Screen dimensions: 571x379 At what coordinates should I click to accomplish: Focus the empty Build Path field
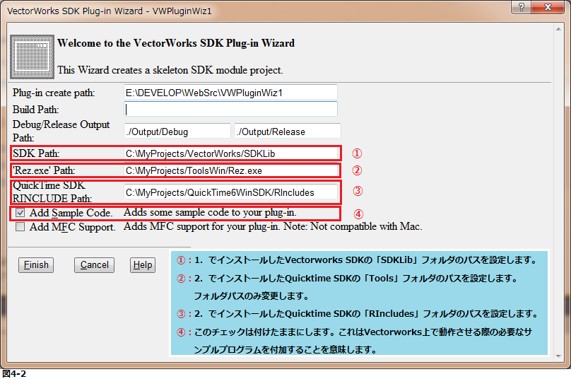pos(230,109)
